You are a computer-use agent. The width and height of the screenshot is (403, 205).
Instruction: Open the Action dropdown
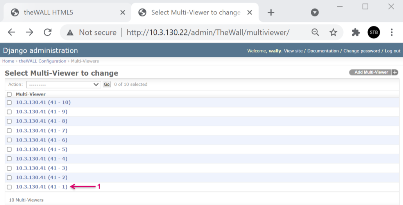click(x=63, y=85)
